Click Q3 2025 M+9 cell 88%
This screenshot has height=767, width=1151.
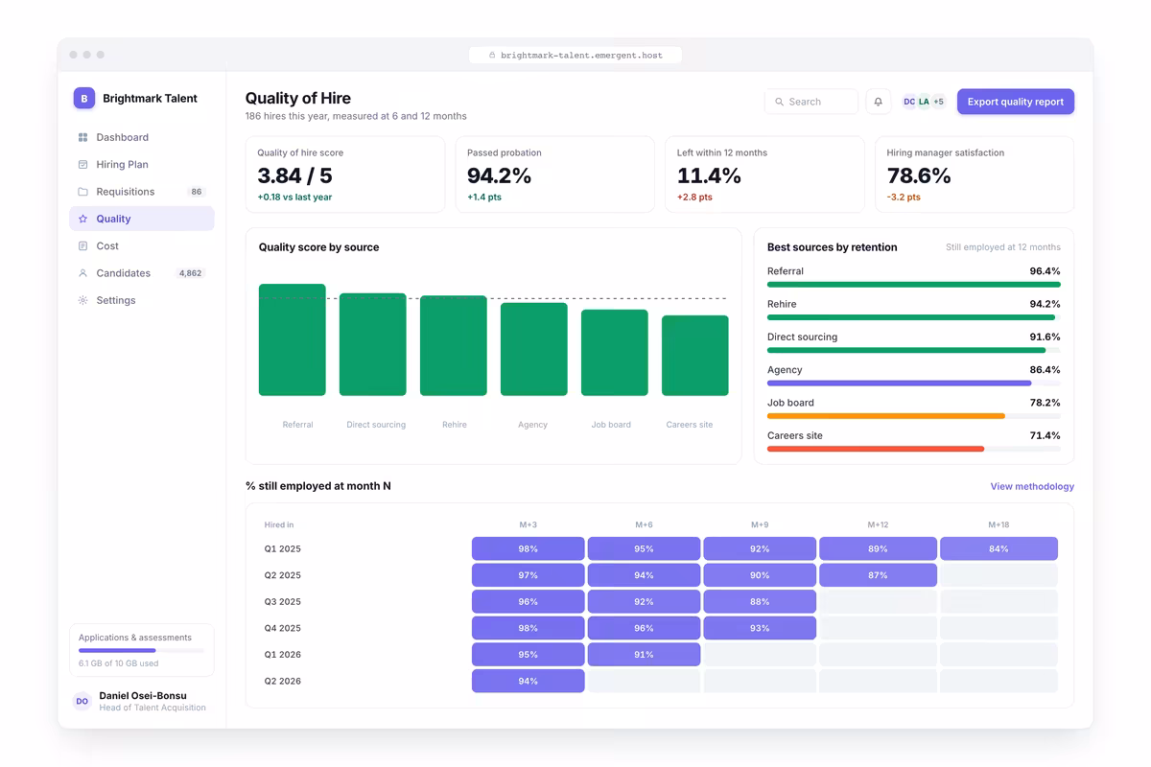pyautogui.click(x=760, y=602)
